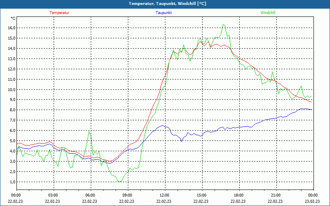Click the 6,0 y-axis value

[x=13, y=130]
